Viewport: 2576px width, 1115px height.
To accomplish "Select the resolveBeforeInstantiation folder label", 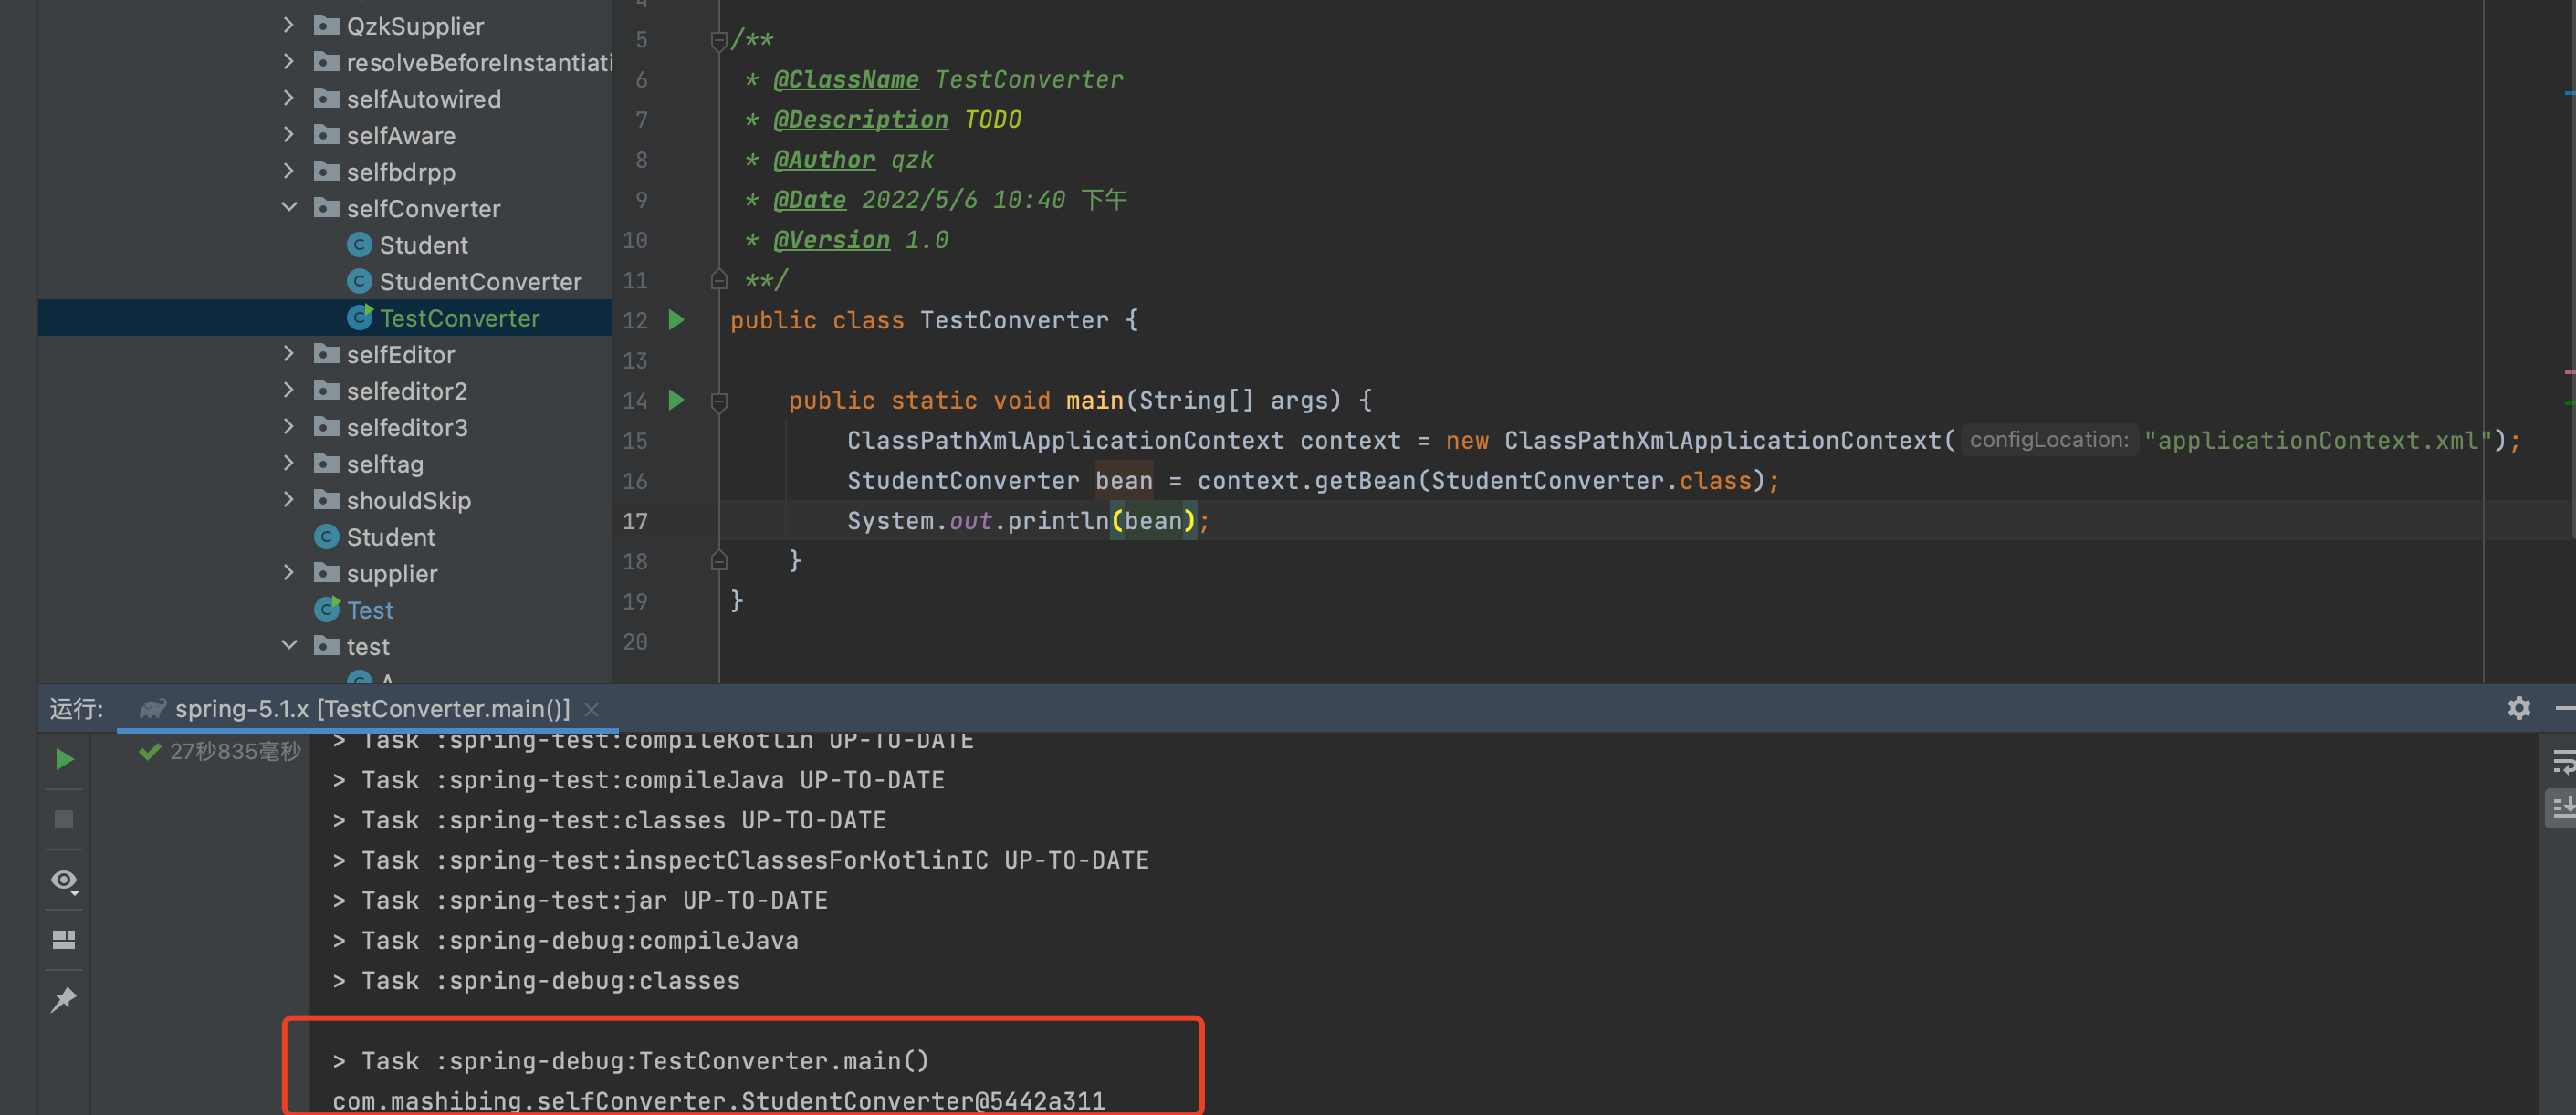I will 479,63.
